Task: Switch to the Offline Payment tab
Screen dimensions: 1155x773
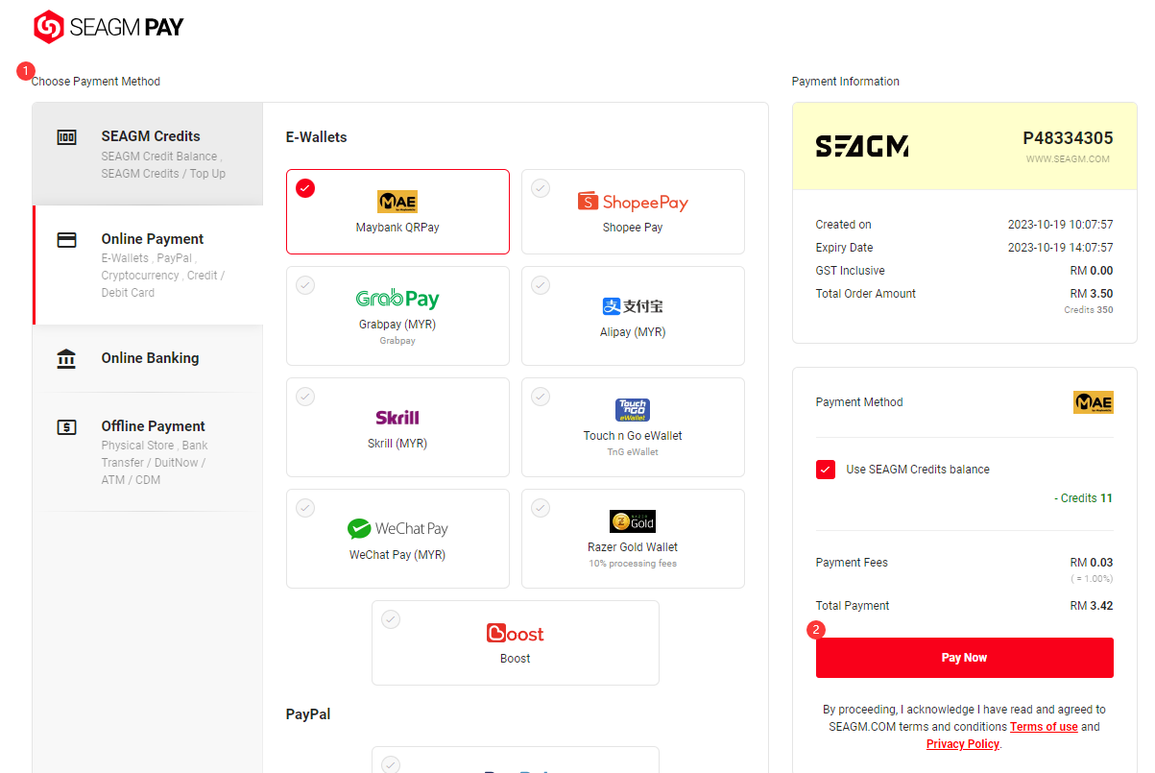Action: [147, 451]
